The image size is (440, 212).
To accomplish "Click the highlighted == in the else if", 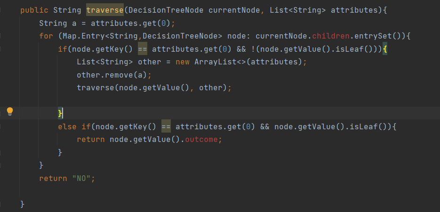I will click(x=166, y=126).
